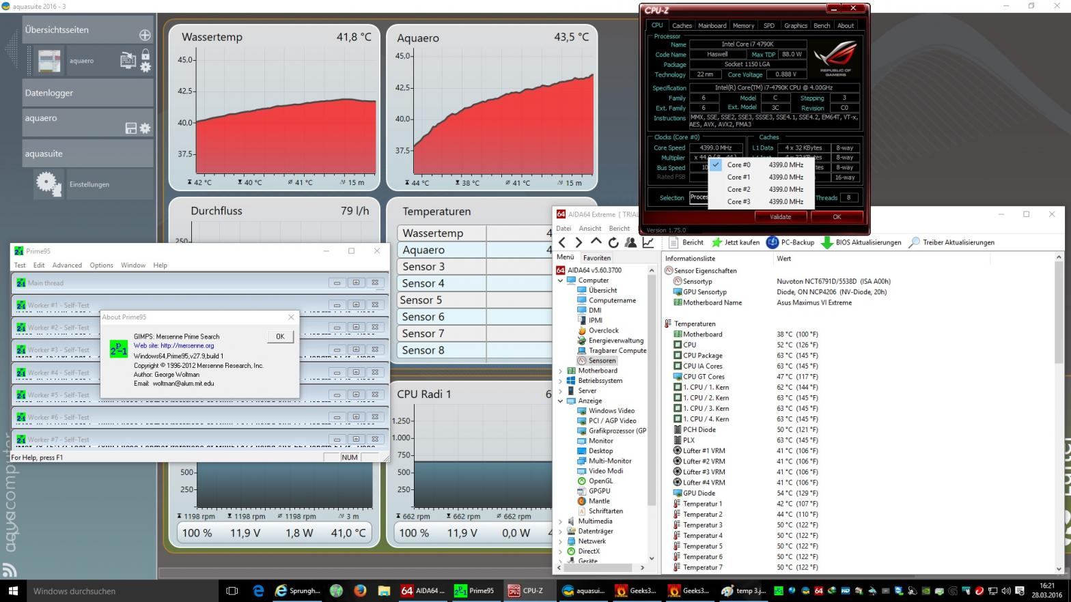Select Übersicht in AIDA64 tree
The height and width of the screenshot is (602, 1071).
[x=602, y=290]
